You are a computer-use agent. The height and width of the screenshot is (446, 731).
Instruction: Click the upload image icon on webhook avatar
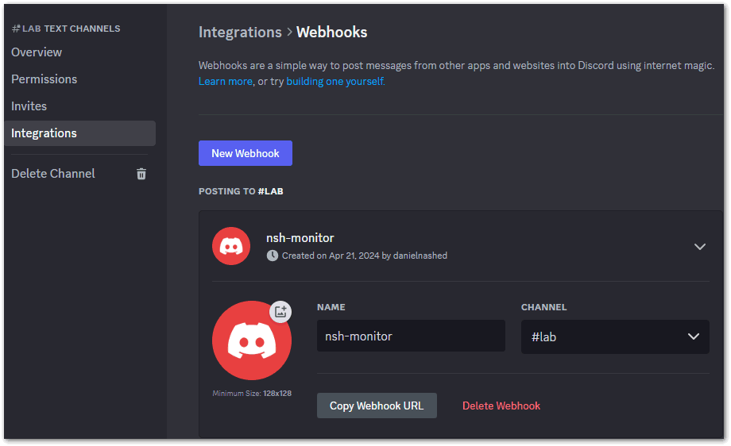[280, 311]
